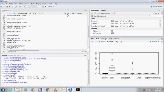Click the code tools wand icon
164x92 pixels.
pos(34,14)
